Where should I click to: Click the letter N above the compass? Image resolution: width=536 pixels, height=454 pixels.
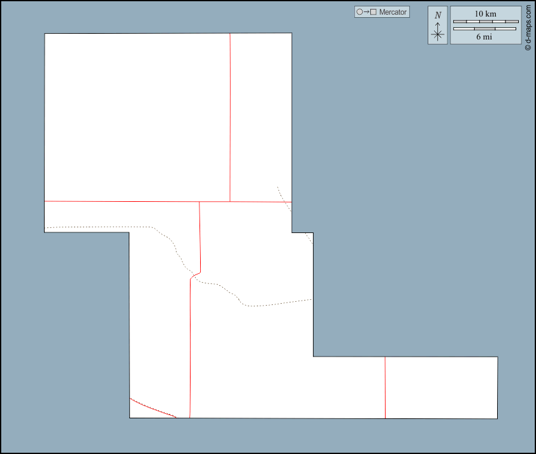coord(437,15)
